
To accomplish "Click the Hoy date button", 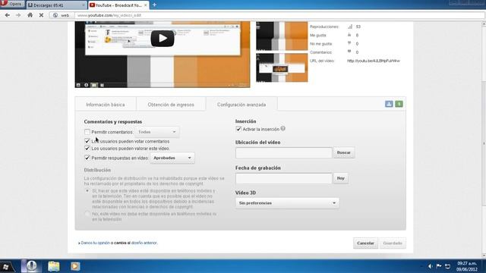I will [x=341, y=178].
